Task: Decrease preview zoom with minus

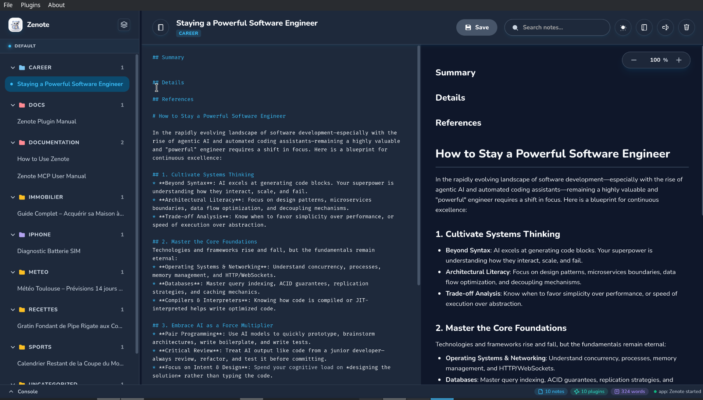Action: [x=634, y=60]
